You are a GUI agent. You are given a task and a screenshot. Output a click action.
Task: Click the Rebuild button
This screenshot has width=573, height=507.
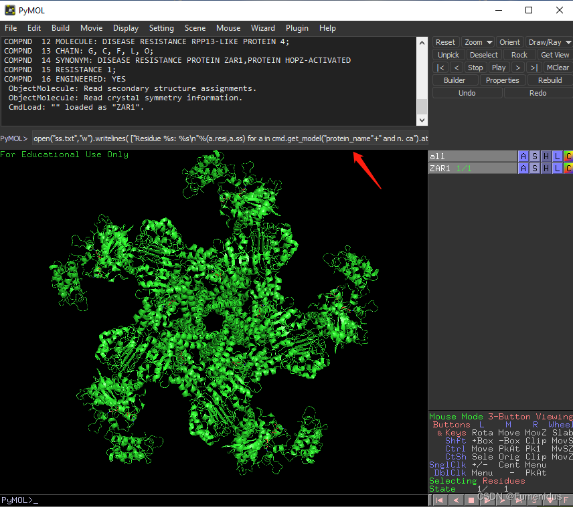(550, 80)
